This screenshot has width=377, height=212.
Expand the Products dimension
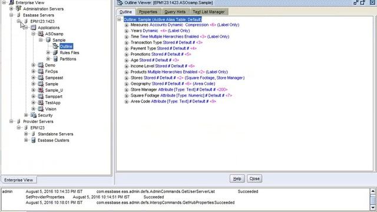point(127,72)
